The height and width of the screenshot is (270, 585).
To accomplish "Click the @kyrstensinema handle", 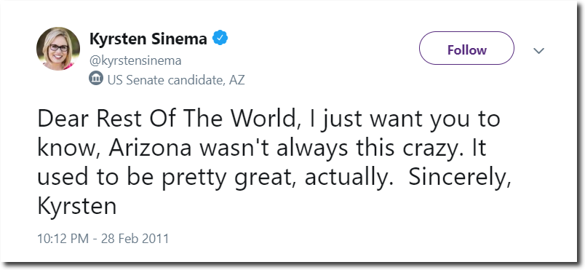I will tap(135, 61).
